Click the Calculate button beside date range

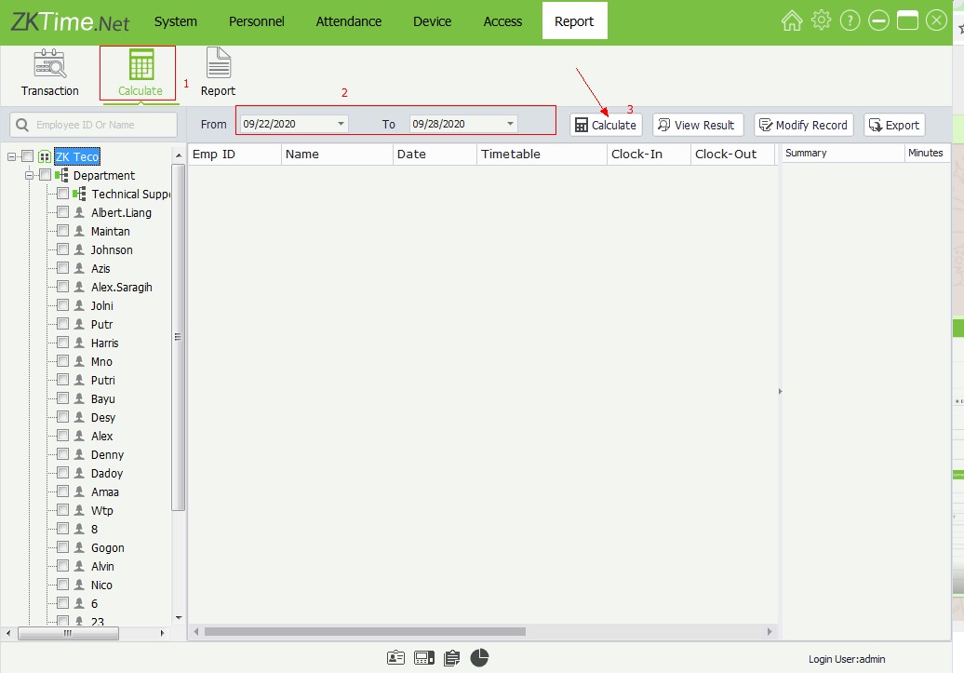point(606,125)
